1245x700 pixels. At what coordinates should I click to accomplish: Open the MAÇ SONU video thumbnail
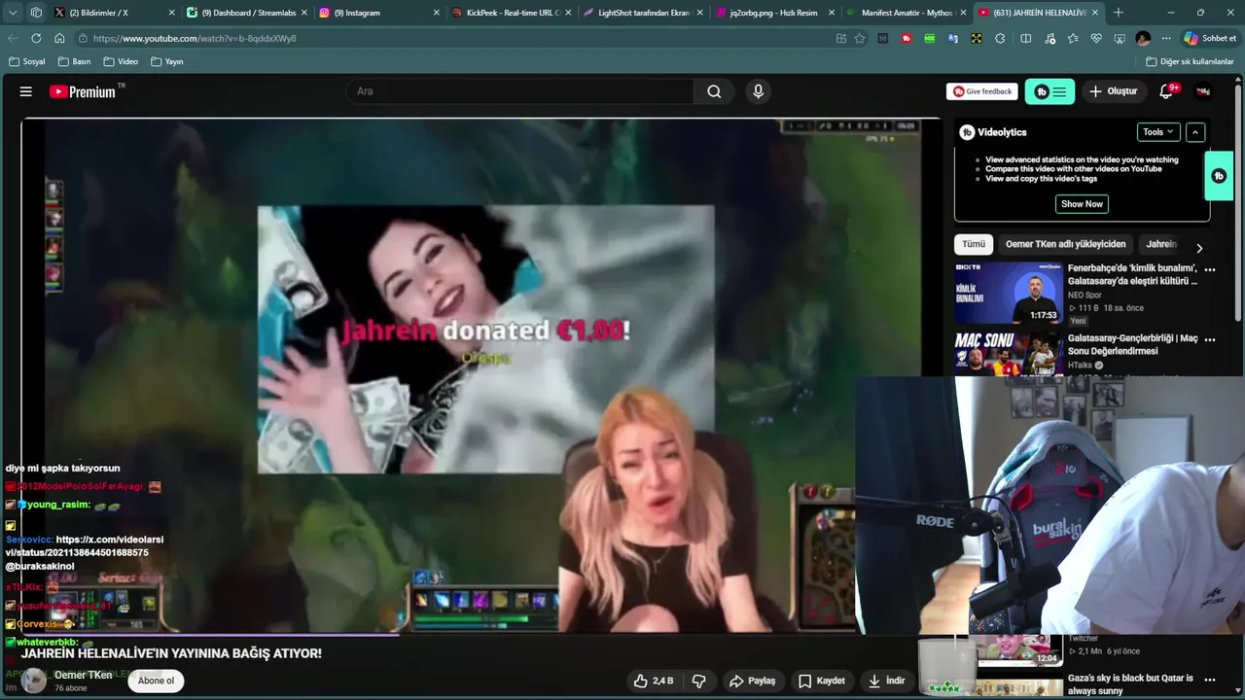[x=1008, y=354]
